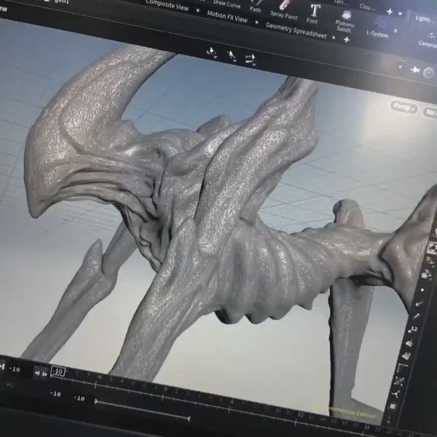Toggle the corner bracket display icon in right toolbar
The image size is (437, 437).
point(402,368)
